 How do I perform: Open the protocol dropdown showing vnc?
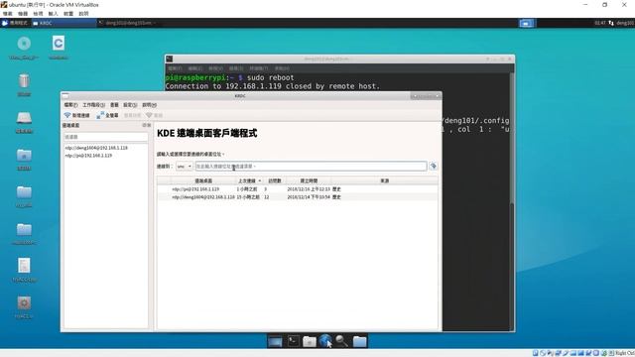pyautogui.click(x=185, y=167)
